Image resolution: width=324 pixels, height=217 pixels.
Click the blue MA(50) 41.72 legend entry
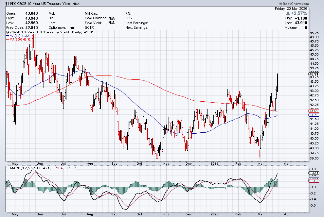pos(18,36)
